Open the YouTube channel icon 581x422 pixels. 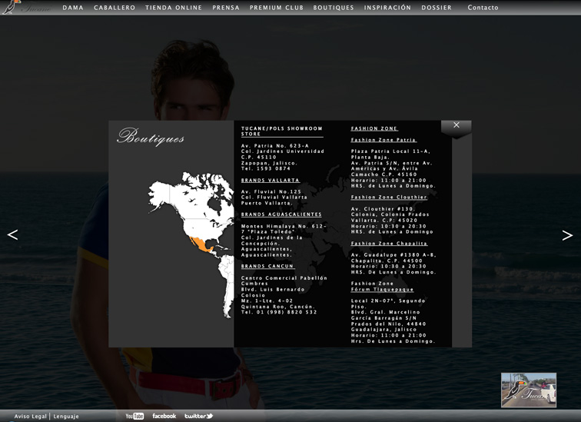(x=134, y=416)
